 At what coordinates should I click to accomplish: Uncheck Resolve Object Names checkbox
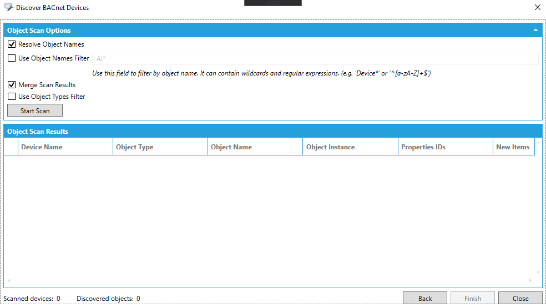coord(12,44)
